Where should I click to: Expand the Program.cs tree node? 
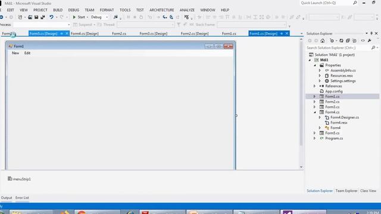314,139
